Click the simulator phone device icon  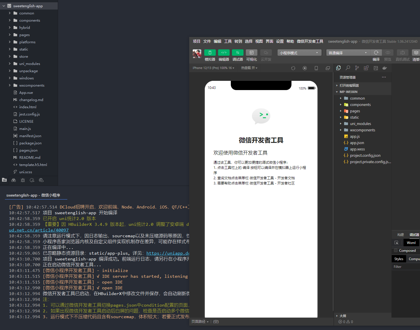click(x=316, y=68)
